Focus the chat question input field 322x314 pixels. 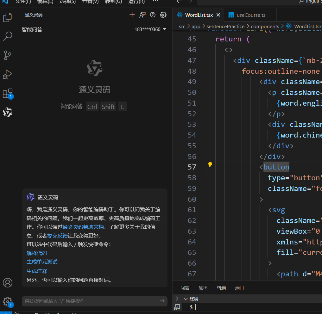coord(94,301)
